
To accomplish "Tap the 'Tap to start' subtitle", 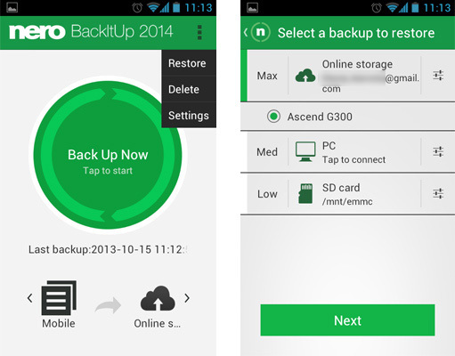I will (x=108, y=171).
